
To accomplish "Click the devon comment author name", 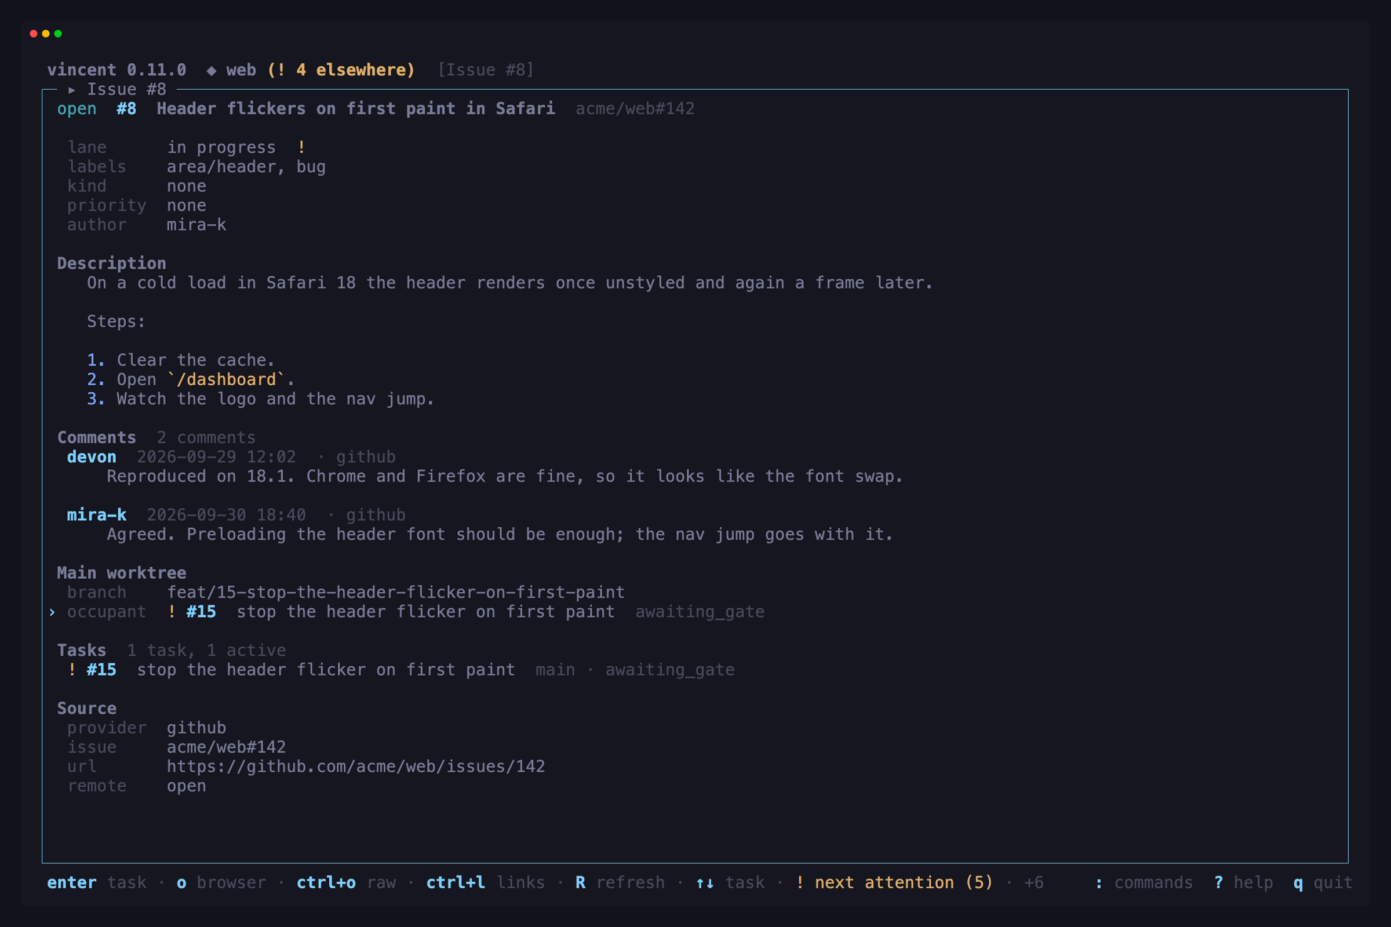I will point(92,457).
